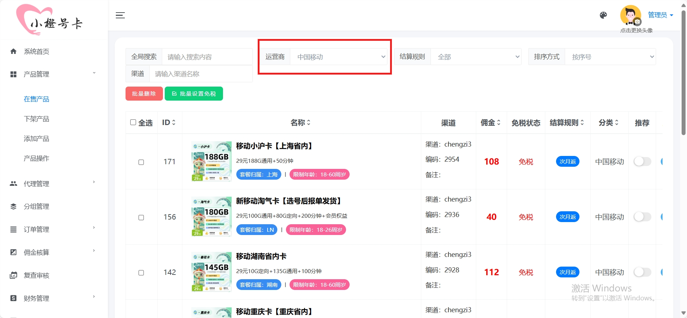Viewport: 687px width, 318px height.
Task: Open 产品操作 submenu item
Action: coord(36,158)
